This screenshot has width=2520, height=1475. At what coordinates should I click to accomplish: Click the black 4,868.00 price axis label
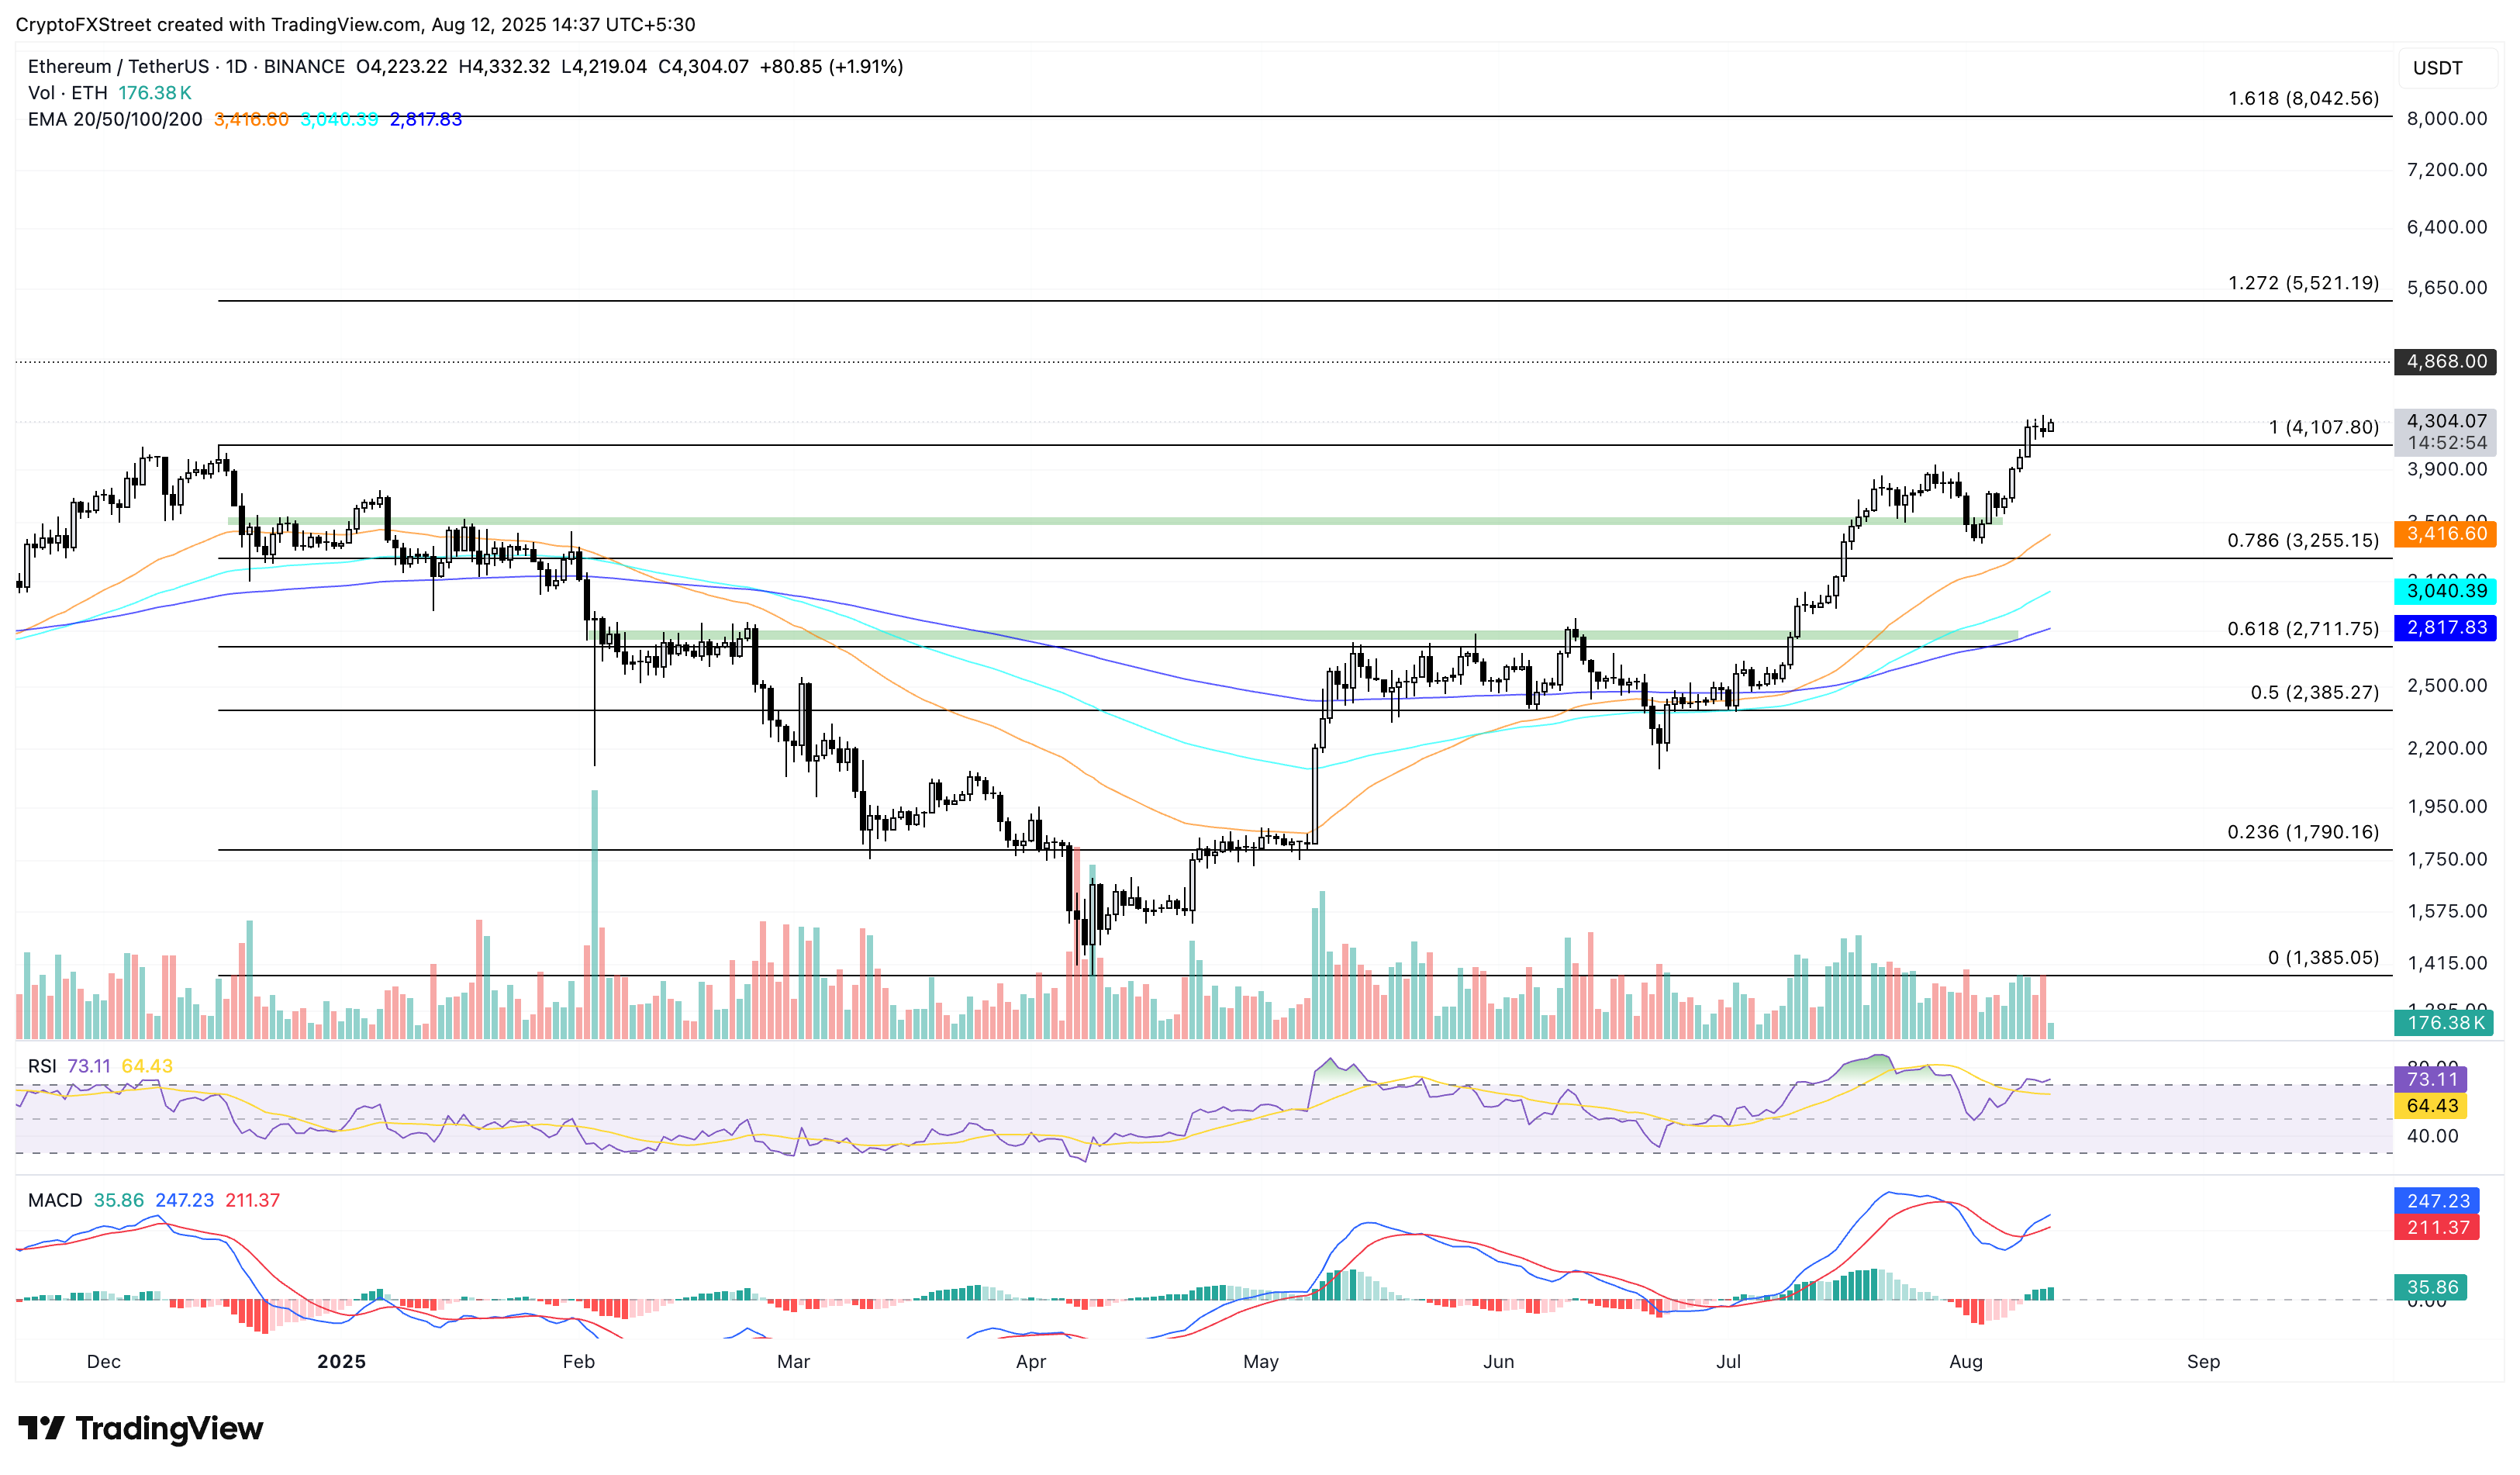point(2445,362)
